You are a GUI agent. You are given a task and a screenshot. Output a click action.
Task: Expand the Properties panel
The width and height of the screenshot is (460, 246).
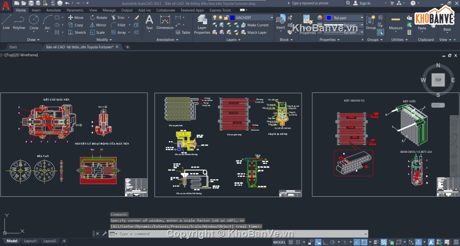pos(330,40)
